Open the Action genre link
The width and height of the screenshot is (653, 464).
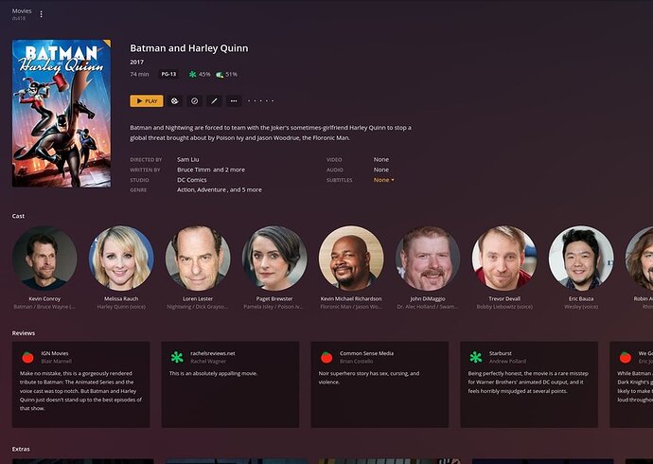coord(185,189)
